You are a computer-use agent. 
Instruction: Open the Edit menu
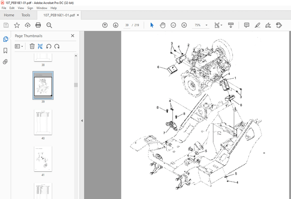coord(12,8)
